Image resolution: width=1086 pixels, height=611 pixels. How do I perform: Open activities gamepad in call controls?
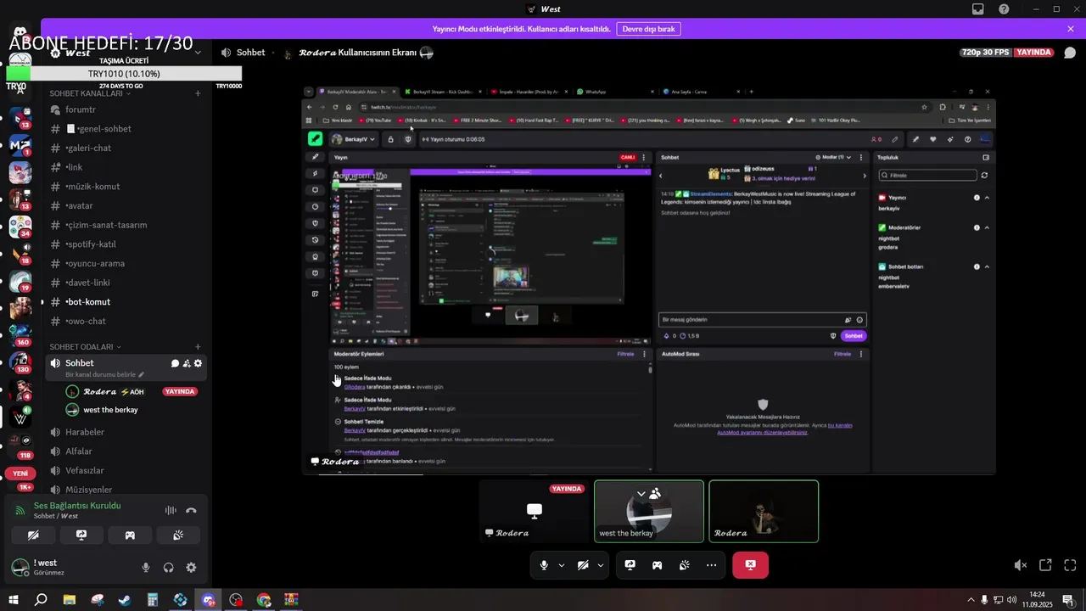657,565
